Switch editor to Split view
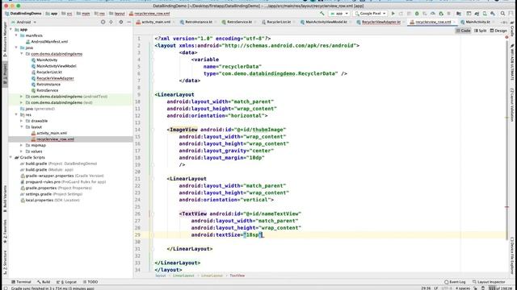Viewport: 517px width, 290px height. pos(481,31)
